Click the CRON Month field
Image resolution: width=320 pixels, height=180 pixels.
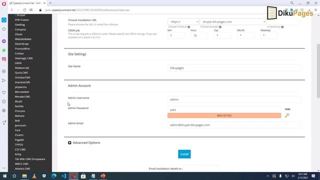click(x=245, y=35)
